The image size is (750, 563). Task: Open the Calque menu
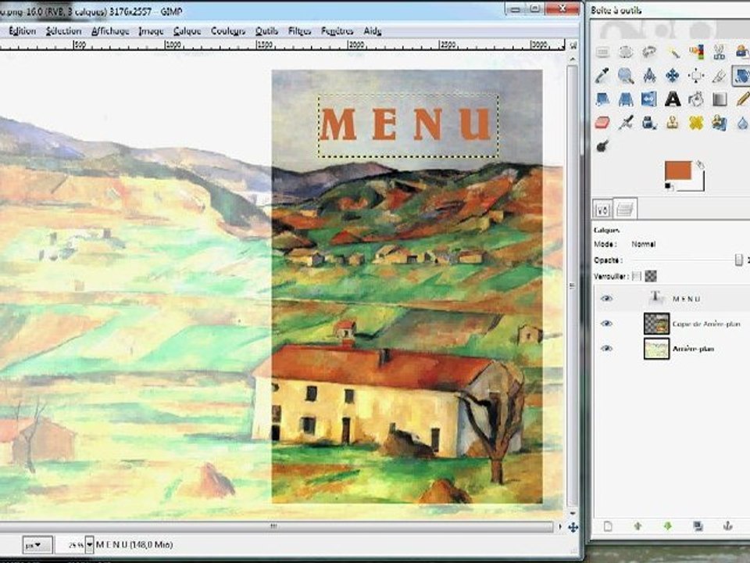[187, 31]
